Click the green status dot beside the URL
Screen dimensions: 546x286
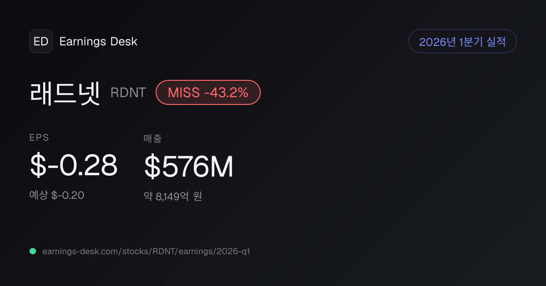coord(33,251)
